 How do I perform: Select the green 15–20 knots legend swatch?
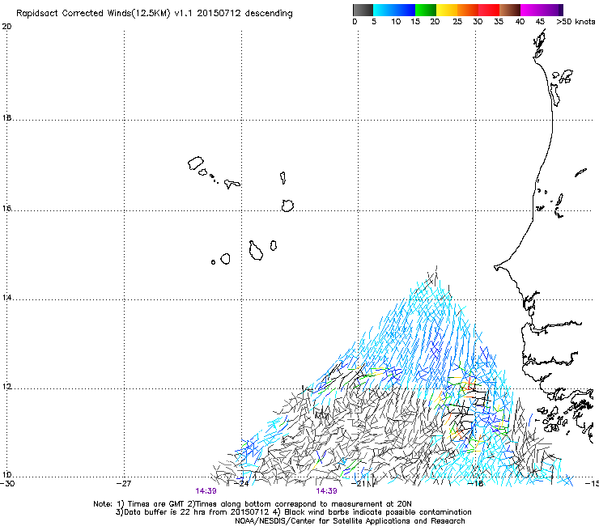coord(426,10)
